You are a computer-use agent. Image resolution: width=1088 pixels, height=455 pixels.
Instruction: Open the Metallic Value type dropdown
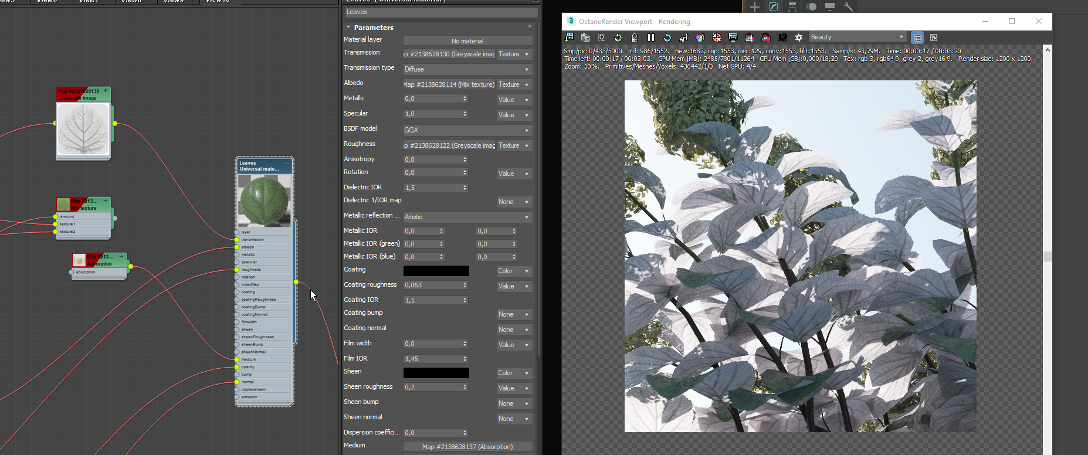point(514,100)
